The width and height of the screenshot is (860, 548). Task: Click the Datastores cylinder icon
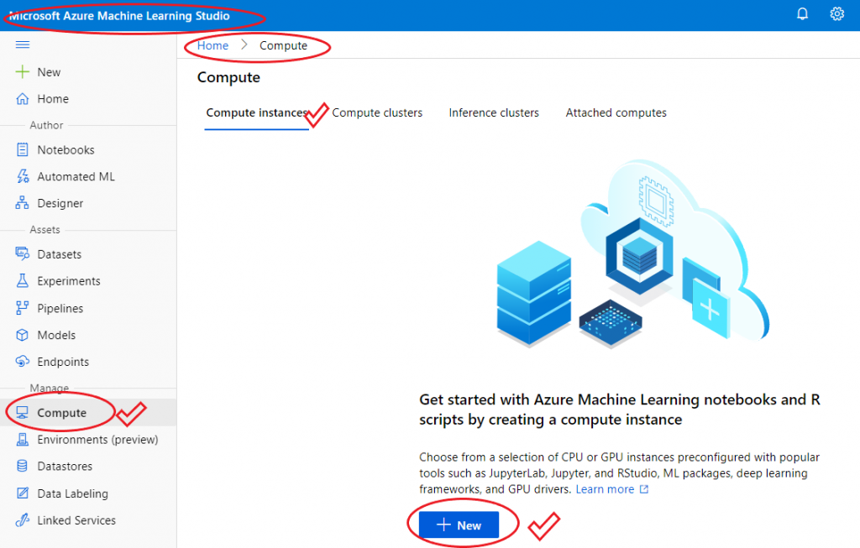click(x=23, y=467)
